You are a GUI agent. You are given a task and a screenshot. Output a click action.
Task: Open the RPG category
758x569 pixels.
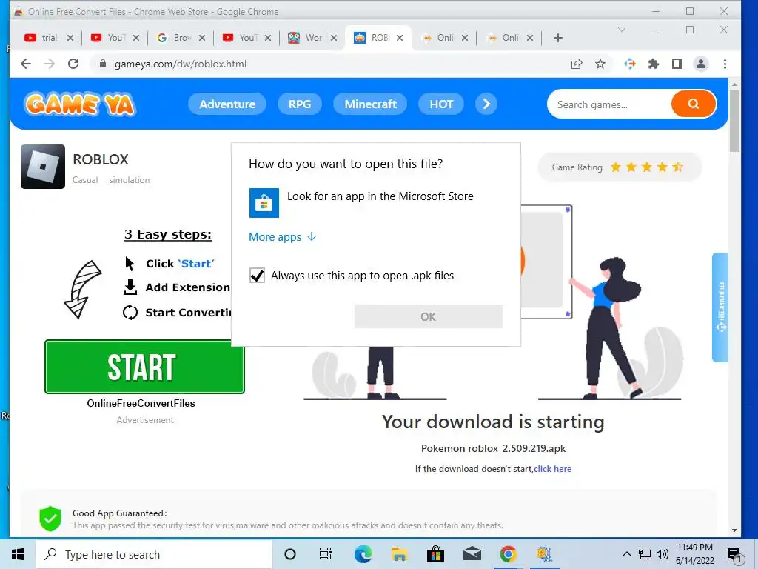point(300,104)
